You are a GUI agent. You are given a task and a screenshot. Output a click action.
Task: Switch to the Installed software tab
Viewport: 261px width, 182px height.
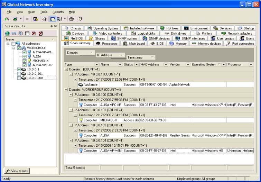(x=139, y=28)
